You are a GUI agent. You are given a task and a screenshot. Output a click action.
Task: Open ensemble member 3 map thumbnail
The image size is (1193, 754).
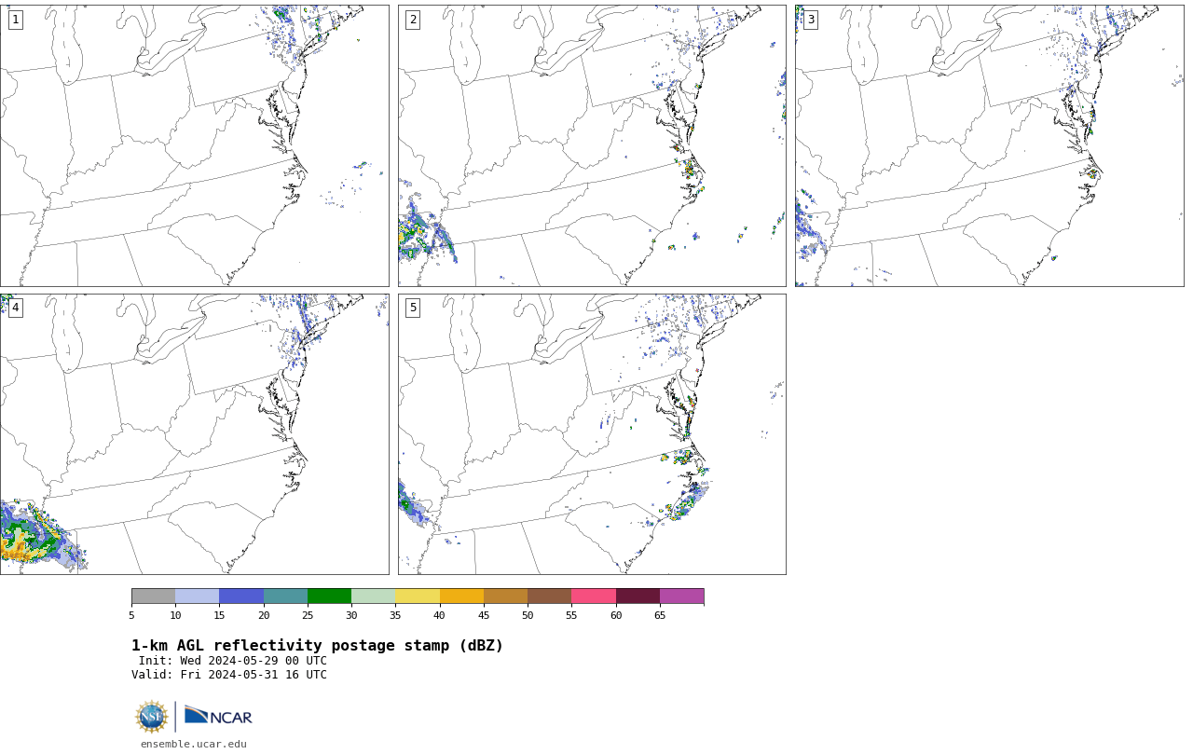coord(989,145)
